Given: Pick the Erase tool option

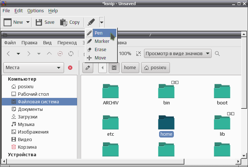Looking at the screenshot, I should click(101, 50).
